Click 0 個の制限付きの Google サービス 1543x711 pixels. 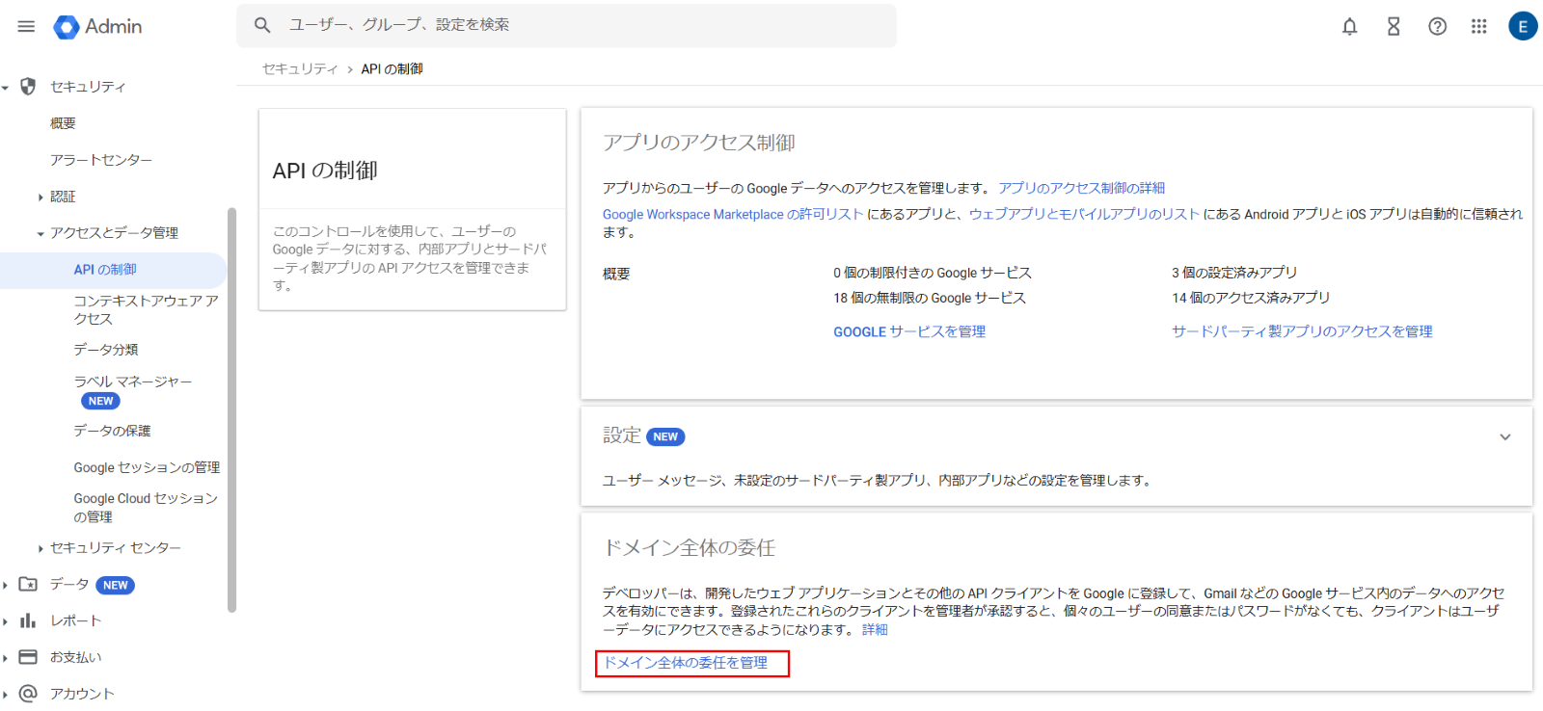click(x=933, y=273)
